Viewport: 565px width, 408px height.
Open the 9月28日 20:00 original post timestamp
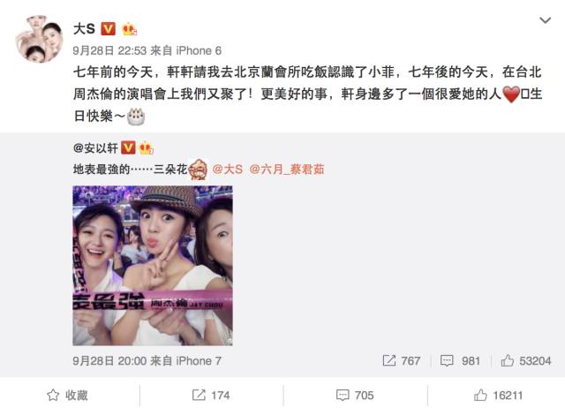point(109,360)
